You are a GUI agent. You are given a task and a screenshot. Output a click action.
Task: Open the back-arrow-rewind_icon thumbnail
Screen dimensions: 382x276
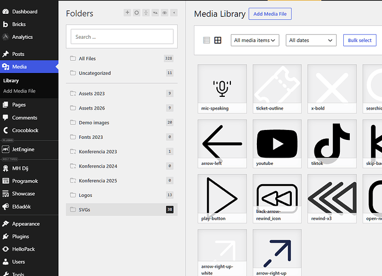pos(277,199)
